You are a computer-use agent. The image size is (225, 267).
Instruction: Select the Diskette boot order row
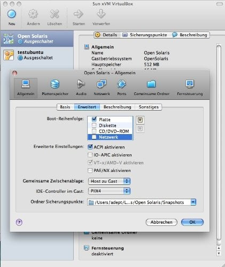point(110,125)
